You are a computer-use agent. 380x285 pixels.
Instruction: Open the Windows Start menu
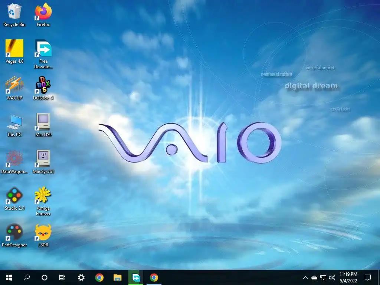(9, 278)
